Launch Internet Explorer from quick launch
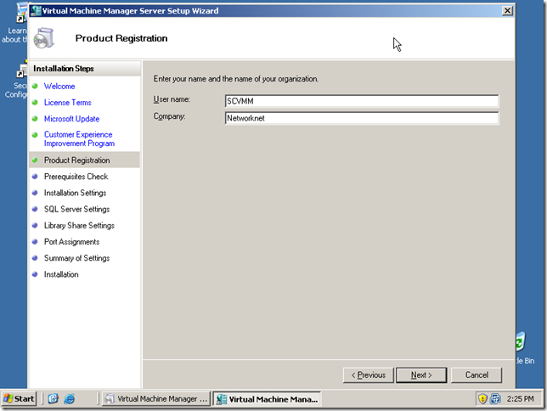Image resolution: width=547 pixels, height=411 pixels. 70,399
